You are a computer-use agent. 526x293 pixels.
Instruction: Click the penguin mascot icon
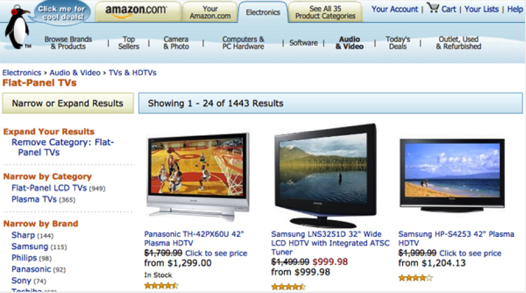pyautogui.click(x=17, y=28)
